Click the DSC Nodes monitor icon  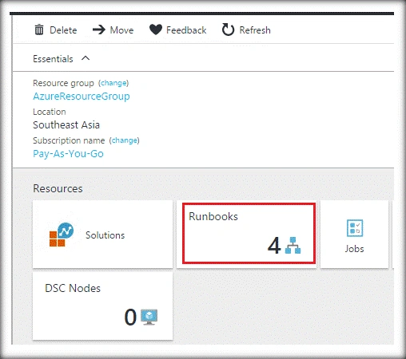pyautogui.click(x=149, y=317)
